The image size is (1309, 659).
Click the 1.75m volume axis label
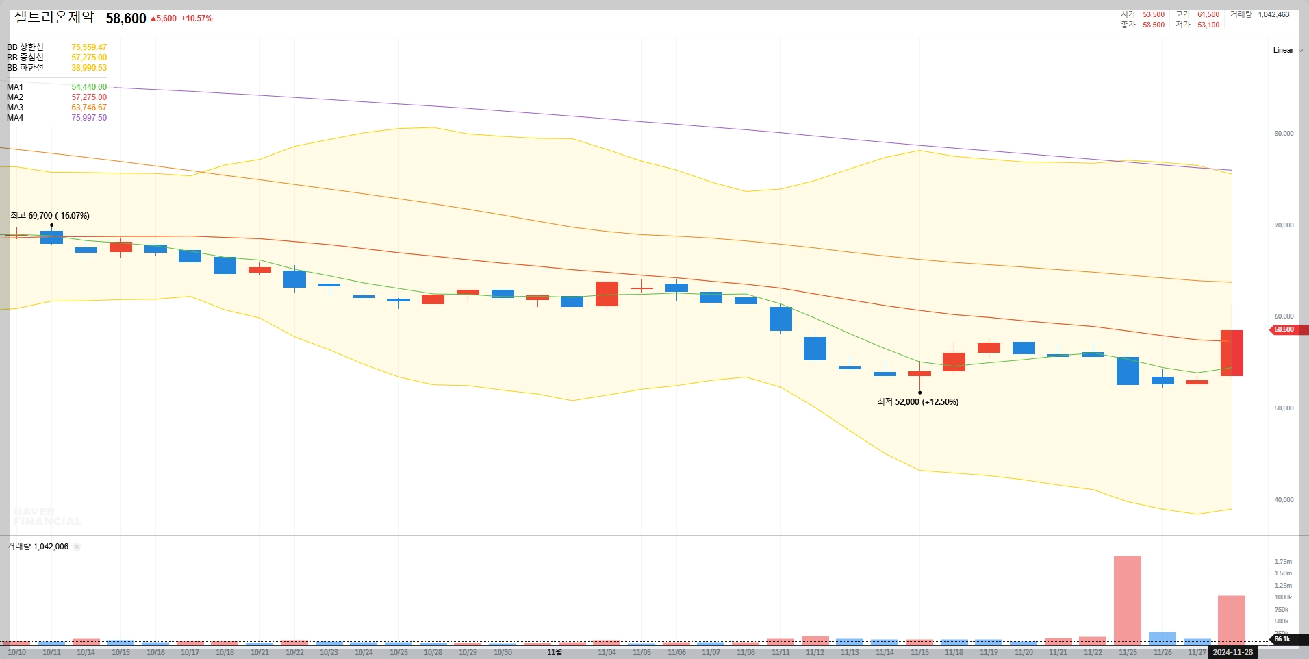[x=1283, y=562]
